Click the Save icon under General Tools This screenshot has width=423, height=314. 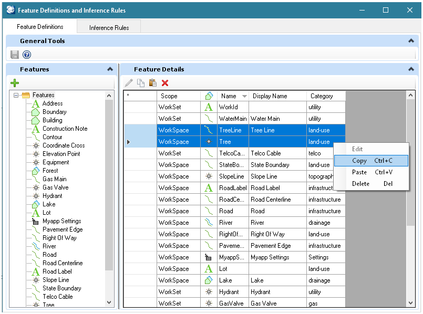[x=15, y=54]
